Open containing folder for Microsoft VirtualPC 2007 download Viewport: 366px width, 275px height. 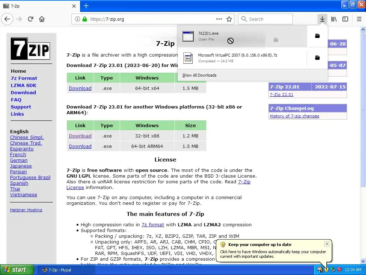(317, 58)
